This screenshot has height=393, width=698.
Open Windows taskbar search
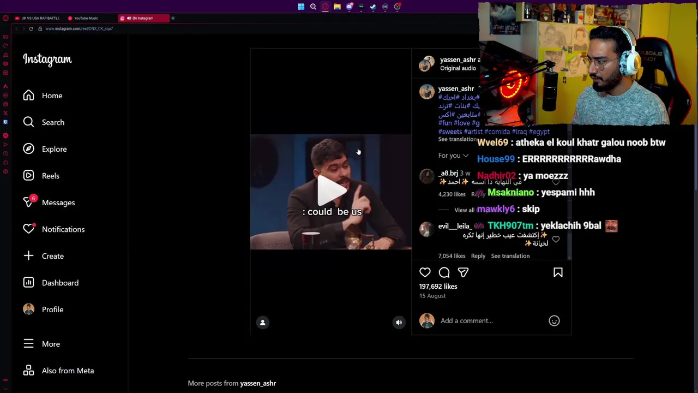(313, 7)
